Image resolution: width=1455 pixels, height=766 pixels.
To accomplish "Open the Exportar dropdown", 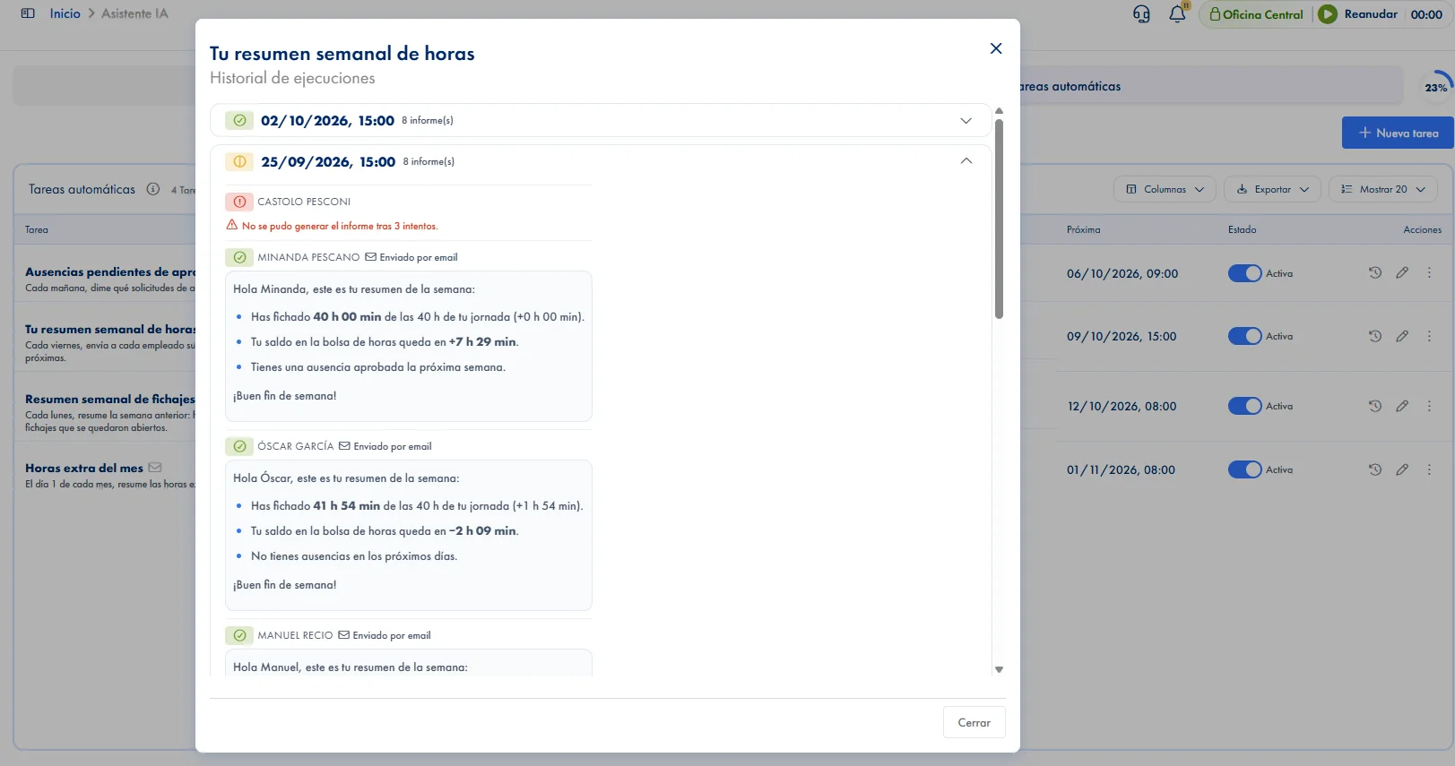I will 1272,189.
